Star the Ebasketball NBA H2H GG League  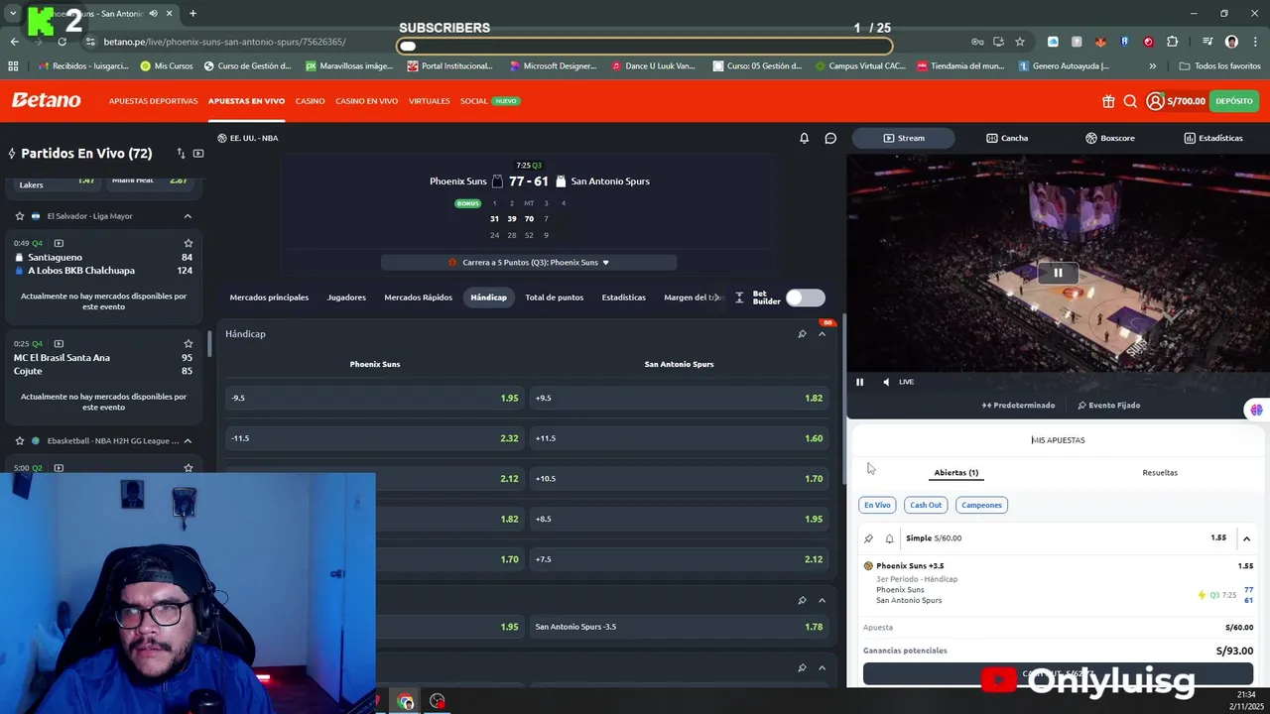(x=19, y=440)
